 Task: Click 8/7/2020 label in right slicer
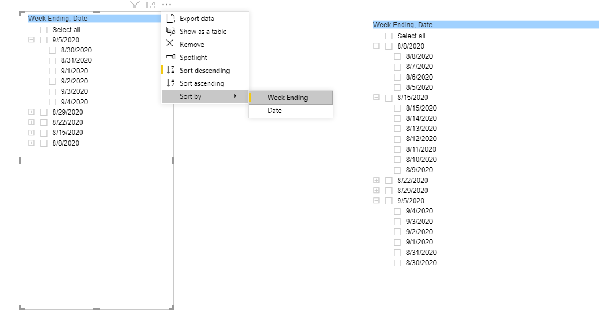tap(419, 67)
